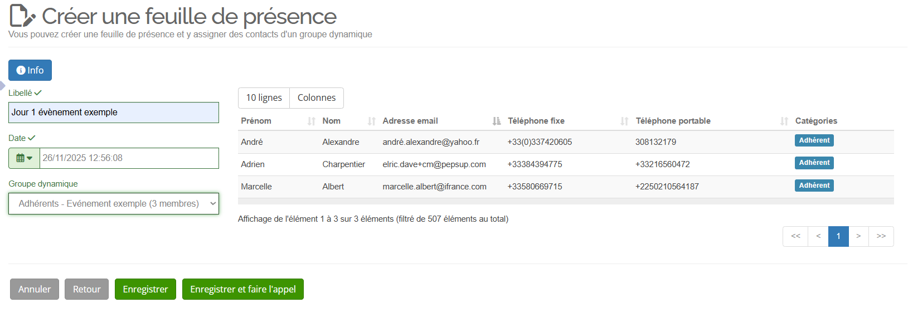
Task: Expand the Groupe dynamique dropdown
Action: pos(114,204)
